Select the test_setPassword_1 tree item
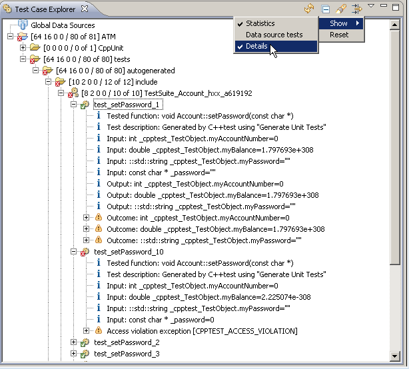The width and height of the screenshot is (409, 369). point(127,105)
